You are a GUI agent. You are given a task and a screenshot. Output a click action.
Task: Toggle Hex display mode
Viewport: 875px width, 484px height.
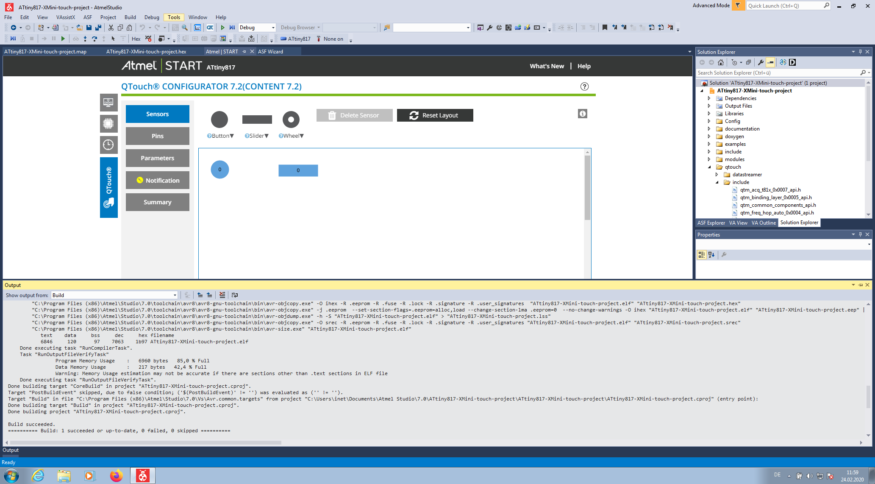point(136,39)
